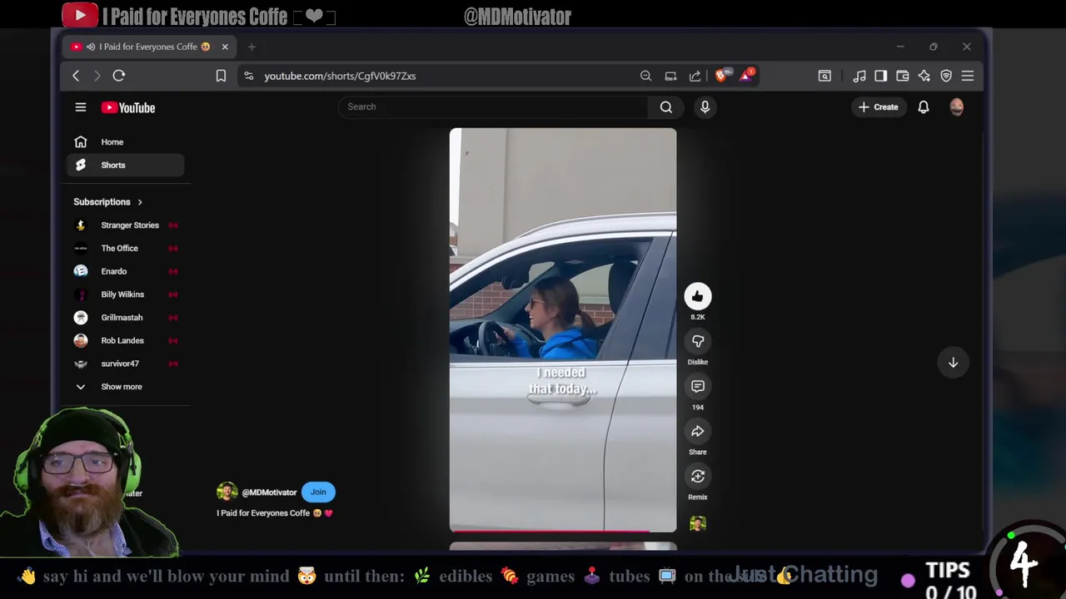Open Brave Rewards triangle icon
The height and width of the screenshot is (599, 1066).
[747, 76]
